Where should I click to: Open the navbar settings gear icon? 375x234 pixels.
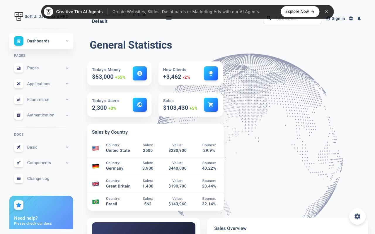pyautogui.click(x=351, y=18)
